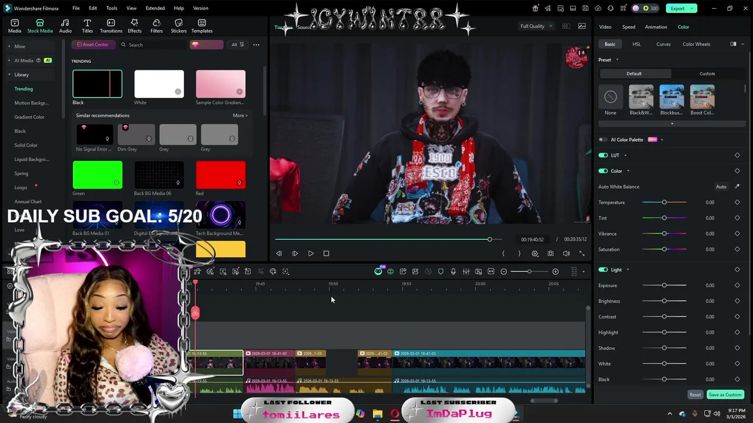Toggle the AI Color Palette switch
The height and width of the screenshot is (423, 753).
coord(603,140)
